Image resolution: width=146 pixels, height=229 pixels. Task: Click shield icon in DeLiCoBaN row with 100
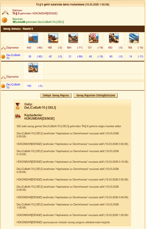[3, 86]
